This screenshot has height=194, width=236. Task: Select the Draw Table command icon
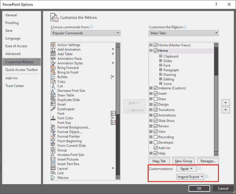[53, 95]
